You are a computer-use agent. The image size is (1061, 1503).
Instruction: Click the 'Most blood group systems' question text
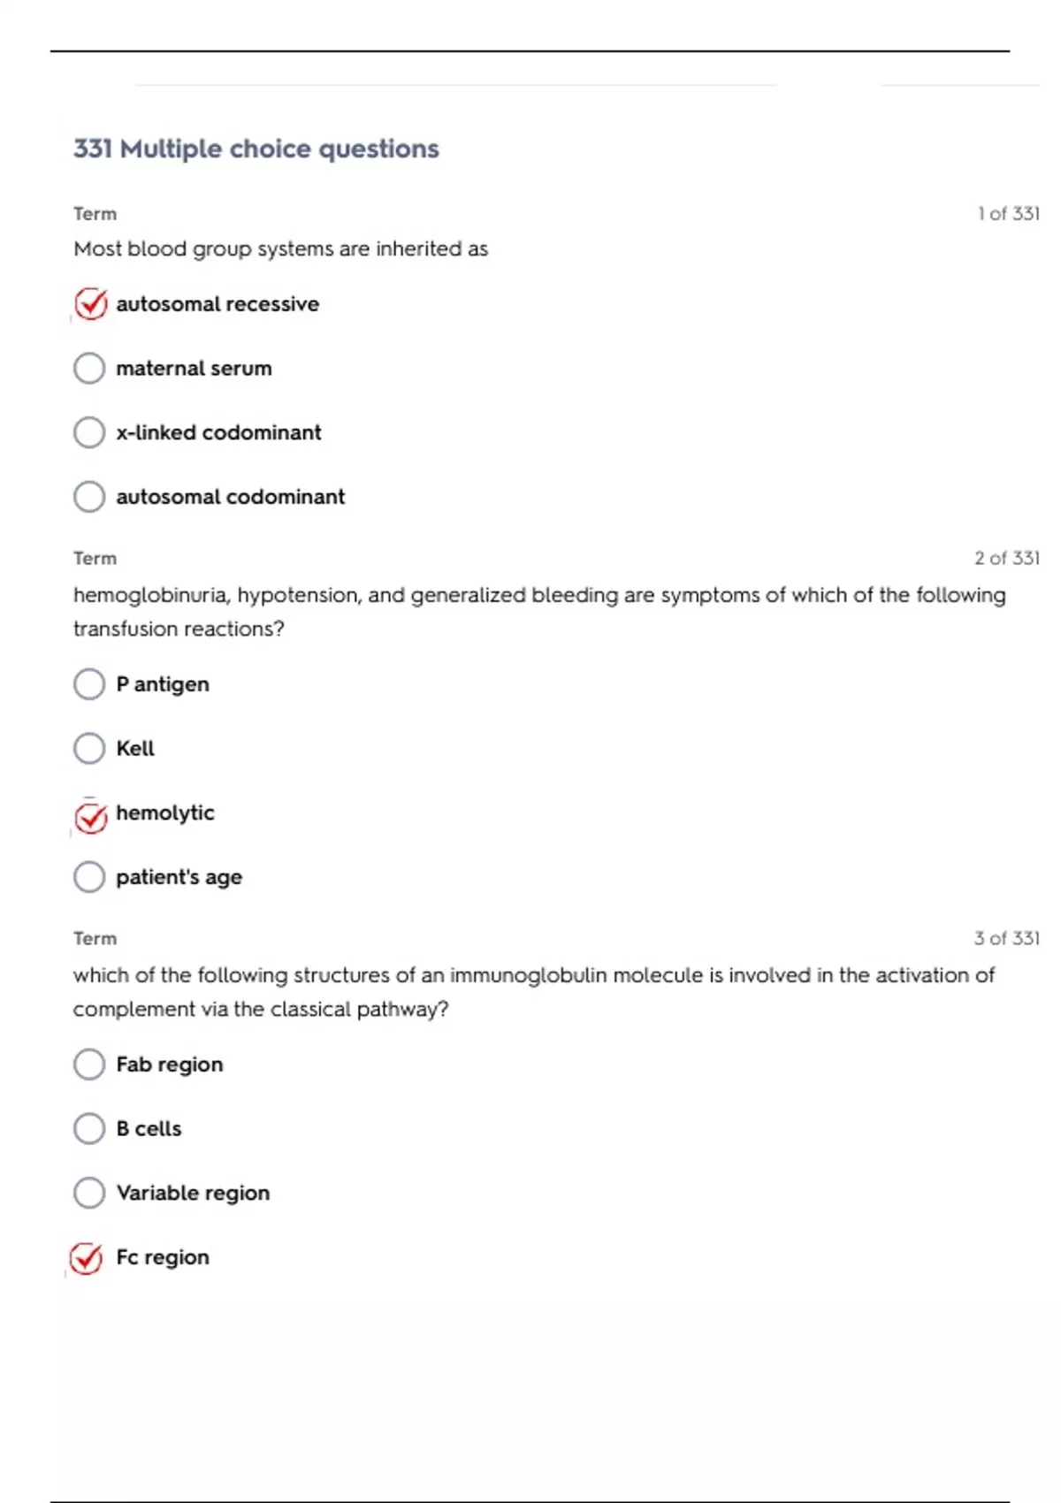pyautogui.click(x=280, y=249)
